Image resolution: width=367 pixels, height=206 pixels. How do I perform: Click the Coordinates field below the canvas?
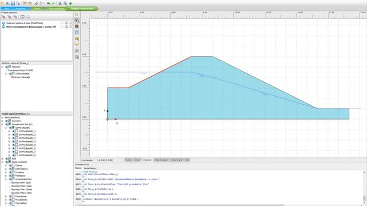pos(104,160)
